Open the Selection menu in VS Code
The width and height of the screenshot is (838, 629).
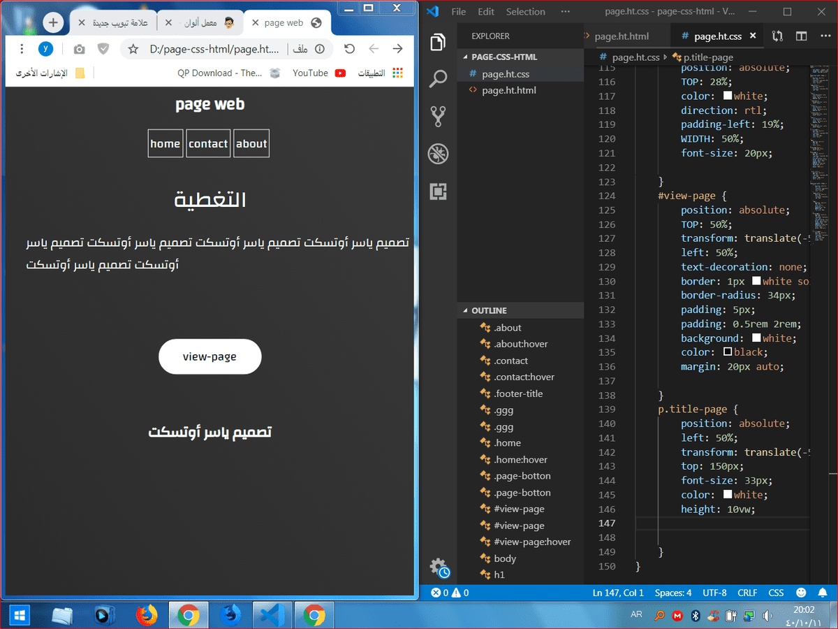(526, 12)
